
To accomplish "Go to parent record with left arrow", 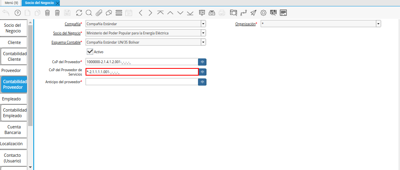I will click(x=141, y=13).
